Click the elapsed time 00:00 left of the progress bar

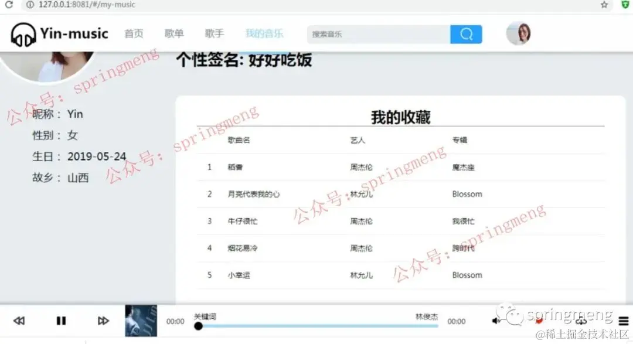[x=175, y=321]
